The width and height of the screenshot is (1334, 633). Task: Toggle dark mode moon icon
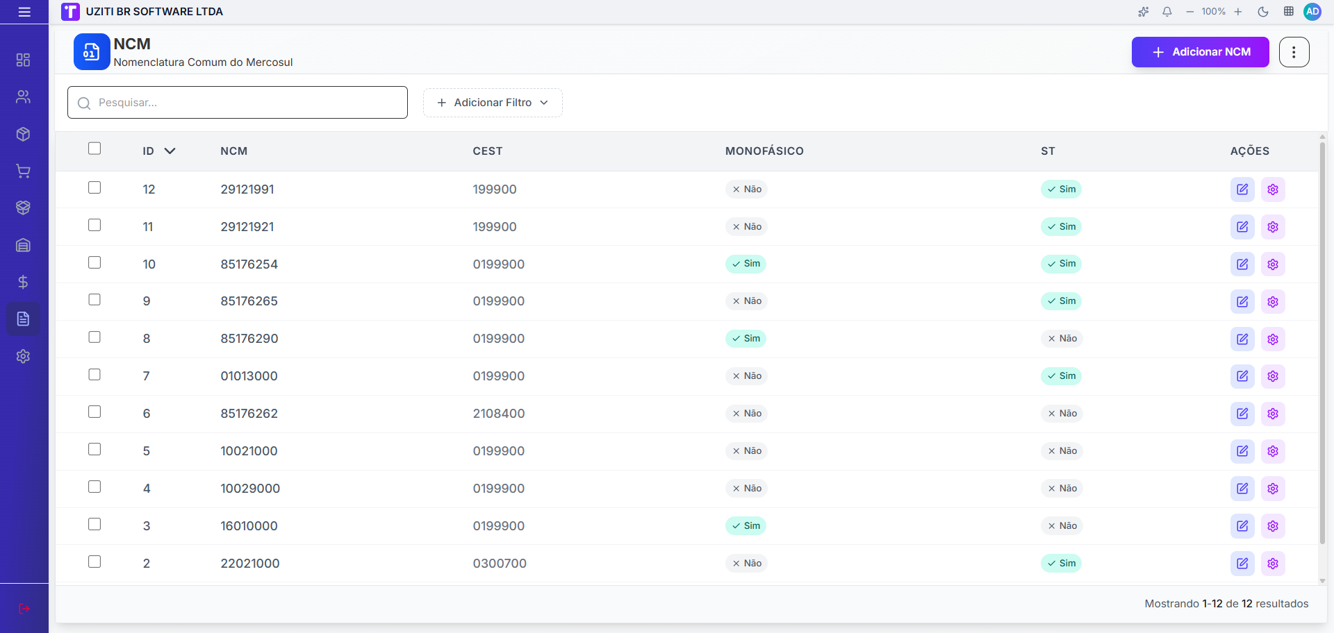pyautogui.click(x=1263, y=12)
